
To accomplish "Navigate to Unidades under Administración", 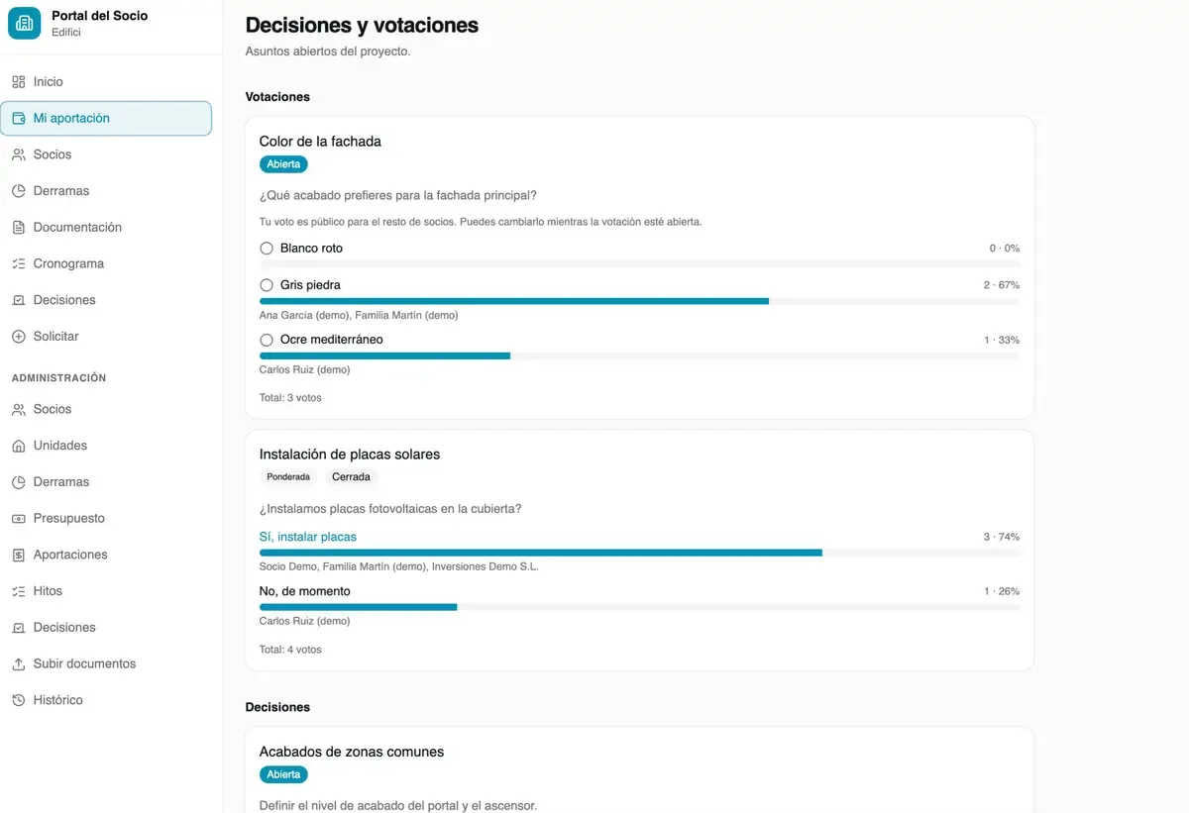I will (106, 446).
